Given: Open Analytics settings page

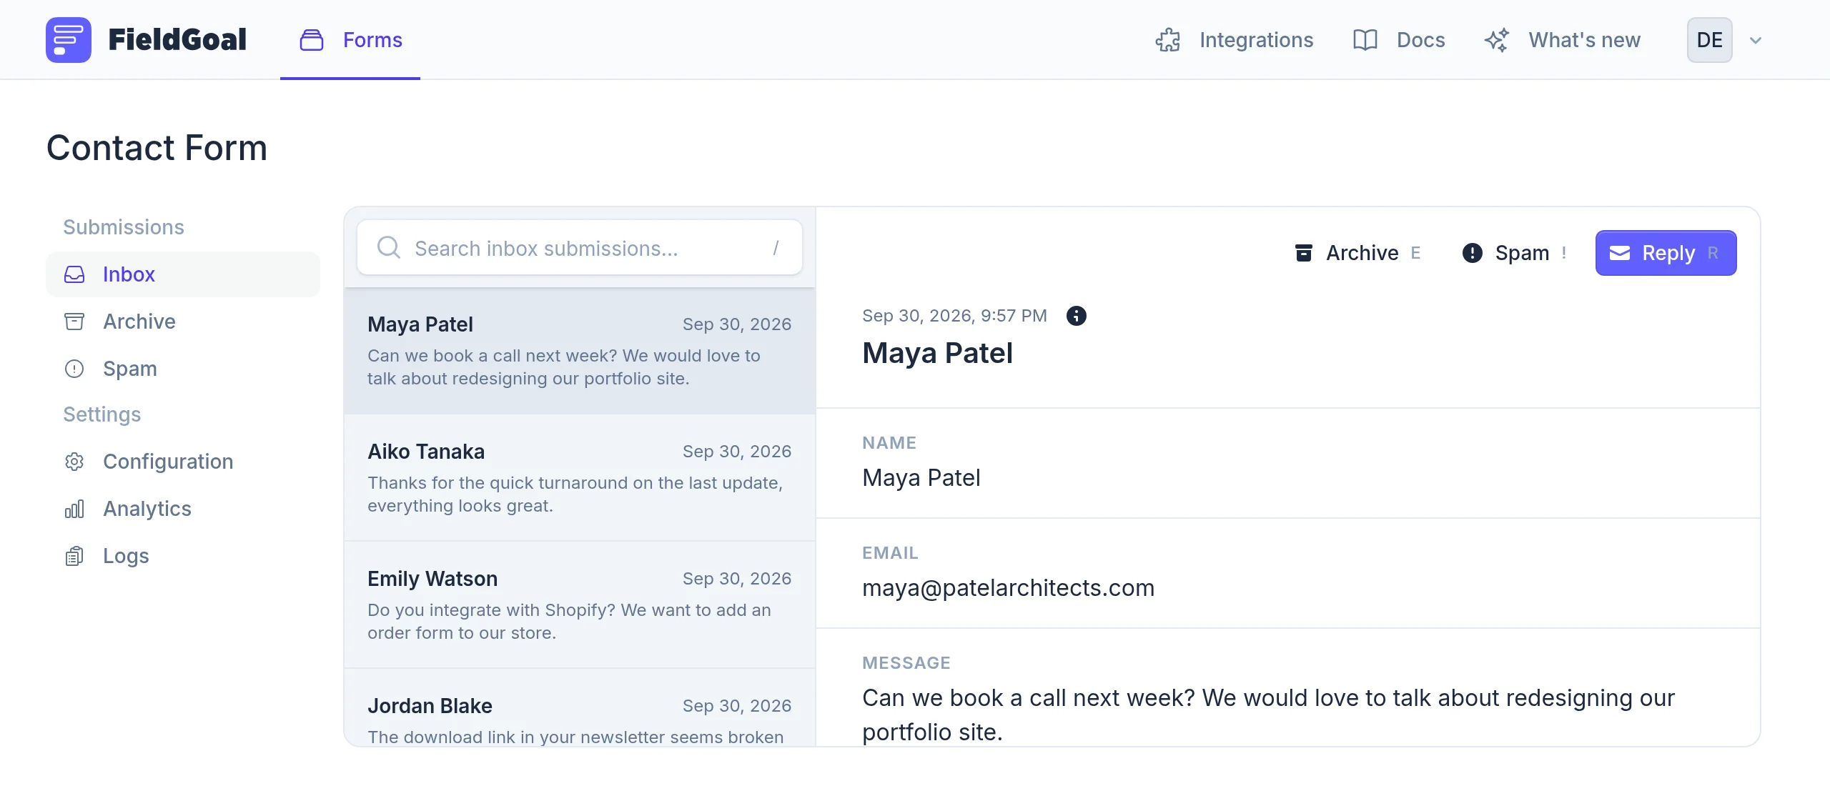Looking at the screenshot, I should coord(183,509).
